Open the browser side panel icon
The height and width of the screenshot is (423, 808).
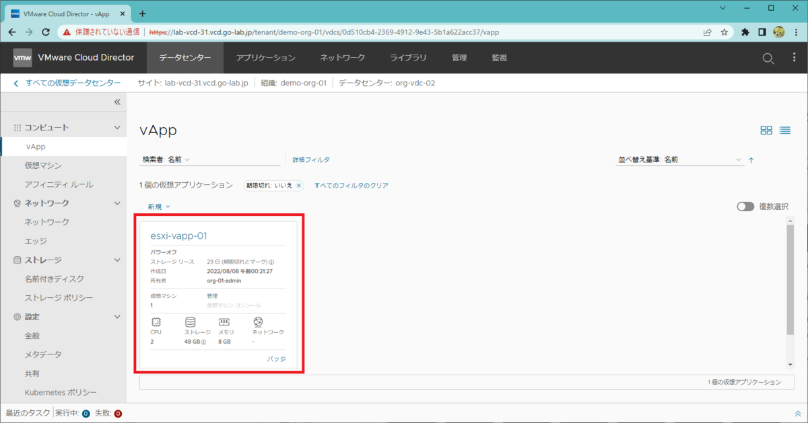[762, 32]
